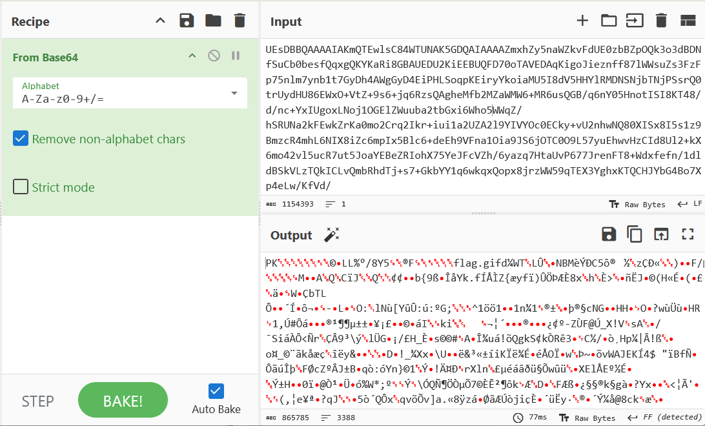
Task: Click inside the Input text area
Action: coord(483,117)
